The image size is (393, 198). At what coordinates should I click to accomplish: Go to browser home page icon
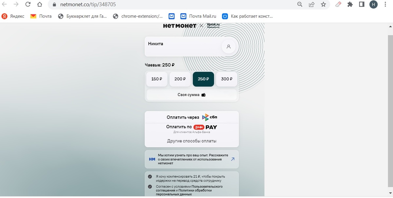coord(40,5)
